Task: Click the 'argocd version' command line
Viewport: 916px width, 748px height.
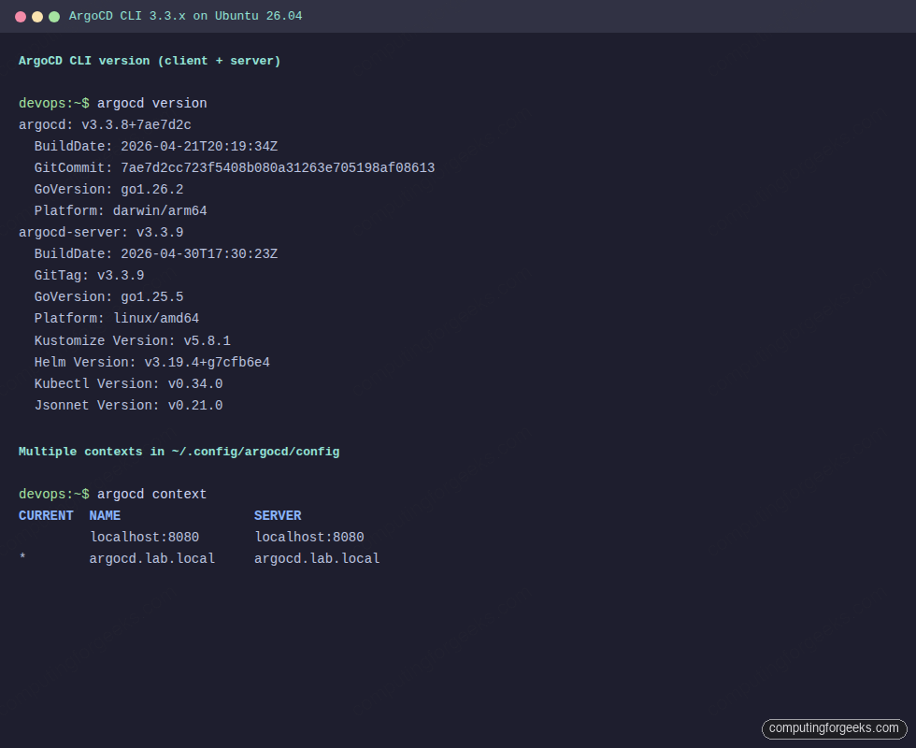Action: (113, 104)
